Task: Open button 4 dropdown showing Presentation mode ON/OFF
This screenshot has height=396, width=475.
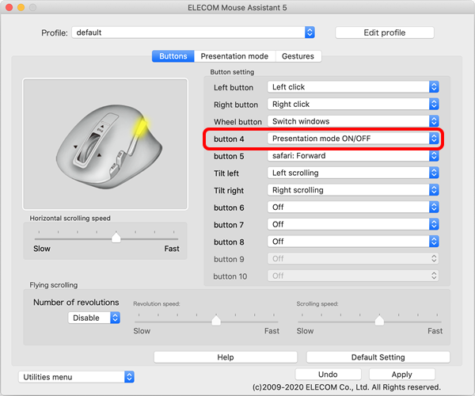Action: coord(353,139)
